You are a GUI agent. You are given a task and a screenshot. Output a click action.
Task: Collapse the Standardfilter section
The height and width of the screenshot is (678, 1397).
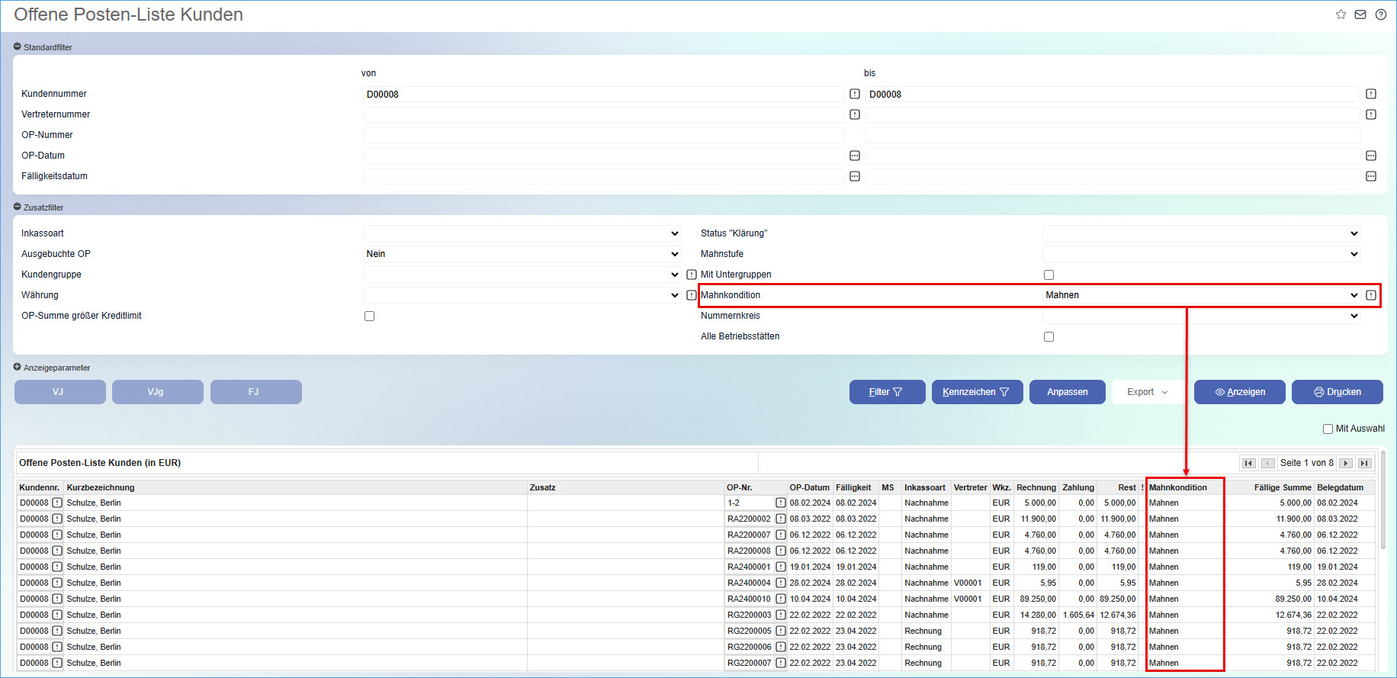click(18, 47)
